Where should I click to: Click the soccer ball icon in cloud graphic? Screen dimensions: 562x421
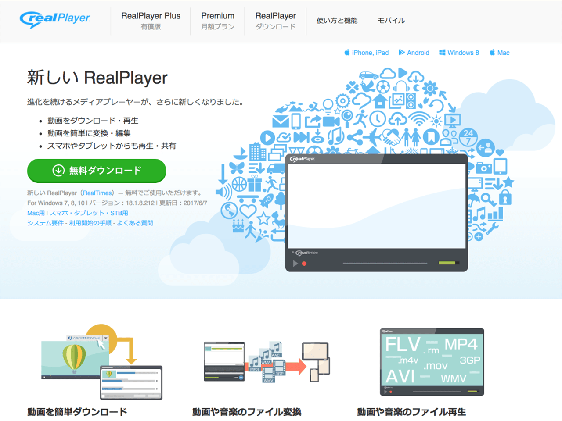click(x=383, y=87)
